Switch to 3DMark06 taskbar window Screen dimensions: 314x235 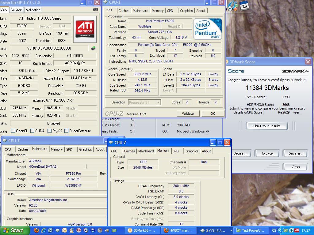click(x=142, y=231)
